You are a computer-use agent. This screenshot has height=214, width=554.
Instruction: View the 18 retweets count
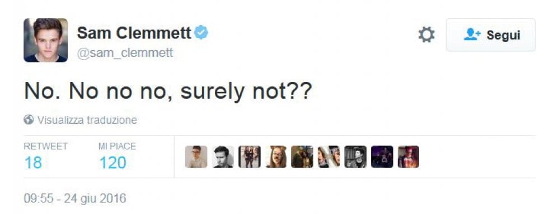click(33, 163)
